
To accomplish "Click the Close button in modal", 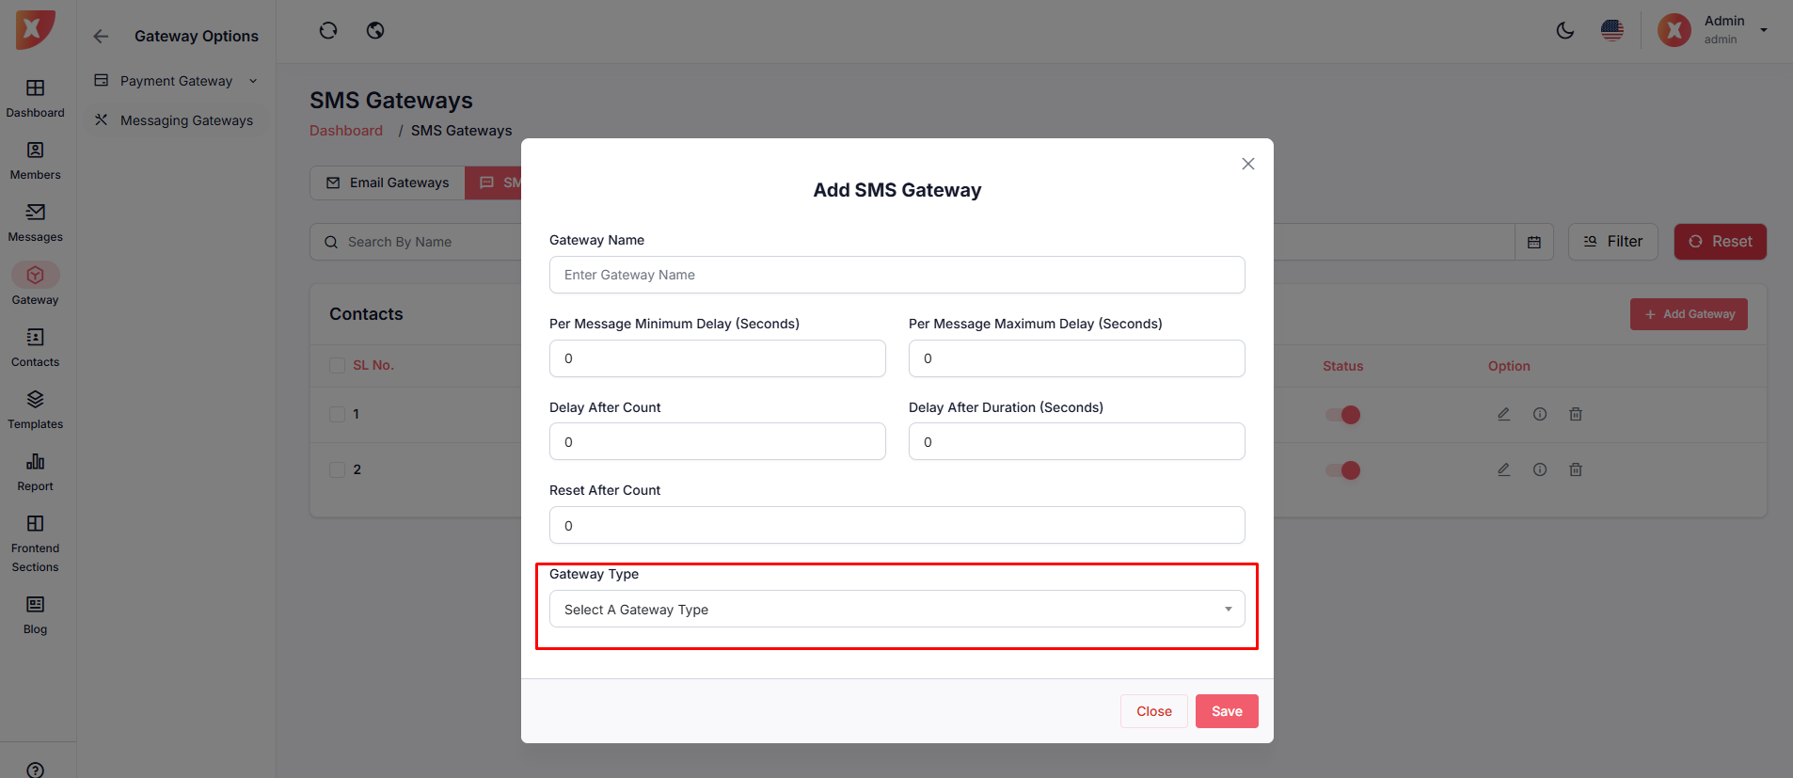I will click(x=1153, y=711).
